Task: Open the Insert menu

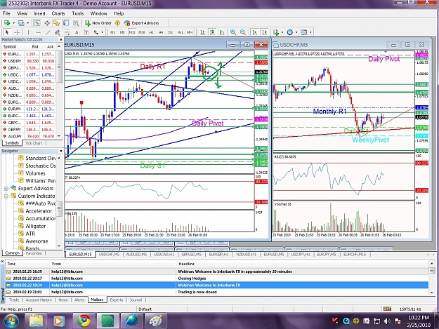Action: pyautogui.click(x=39, y=13)
